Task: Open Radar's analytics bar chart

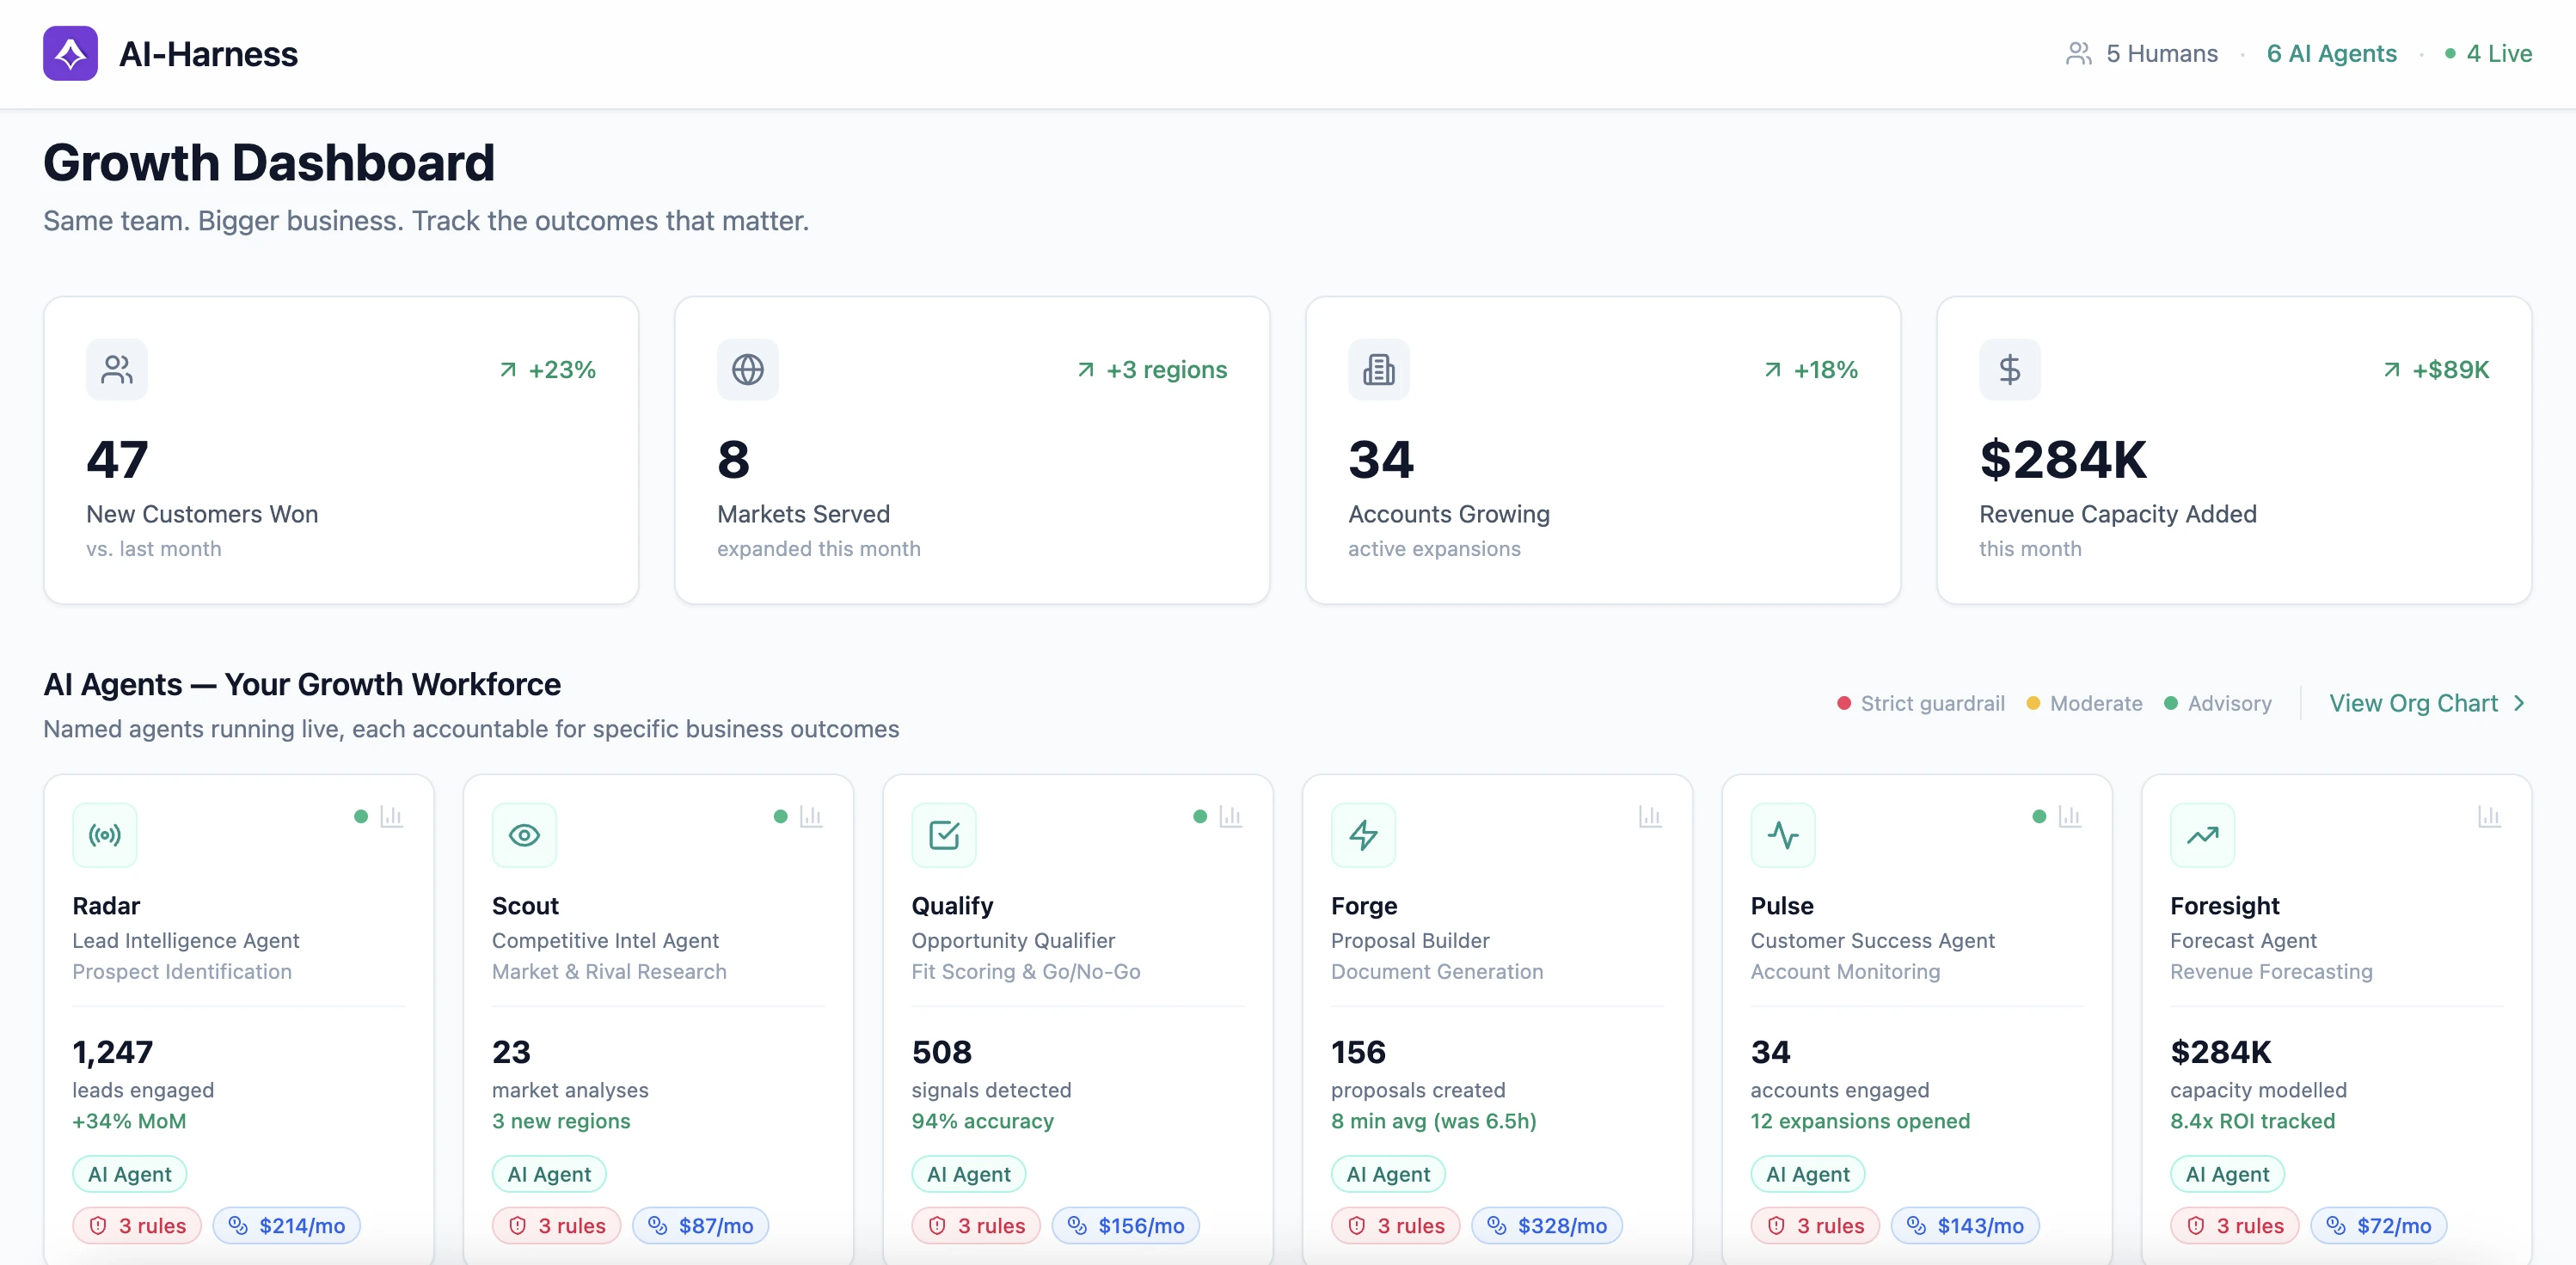Action: pyautogui.click(x=392, y=816)
